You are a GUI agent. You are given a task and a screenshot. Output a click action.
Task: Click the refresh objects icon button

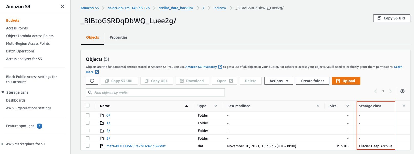tap(92, 81)
